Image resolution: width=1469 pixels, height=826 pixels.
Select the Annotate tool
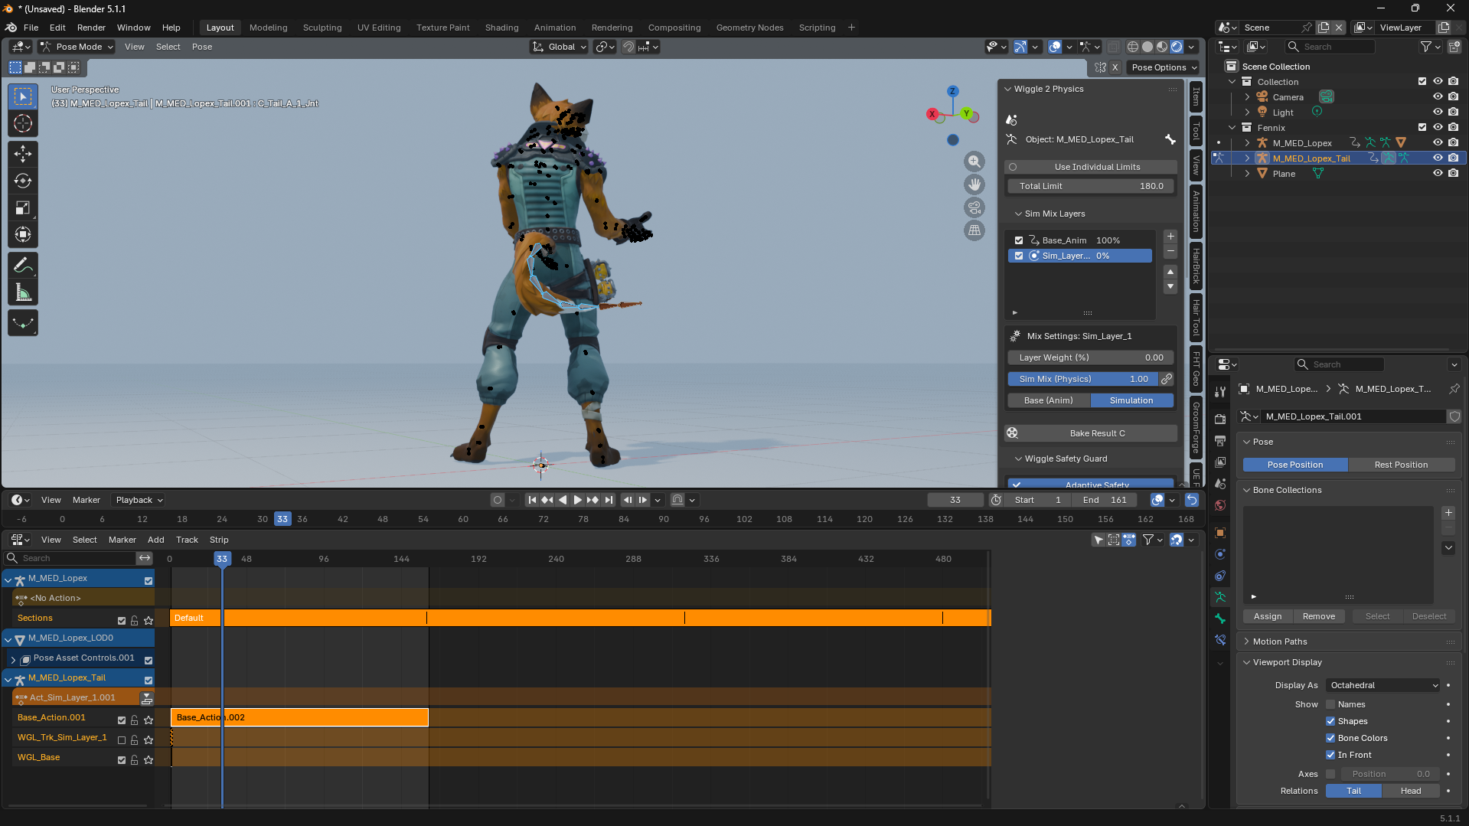point(23,265)
